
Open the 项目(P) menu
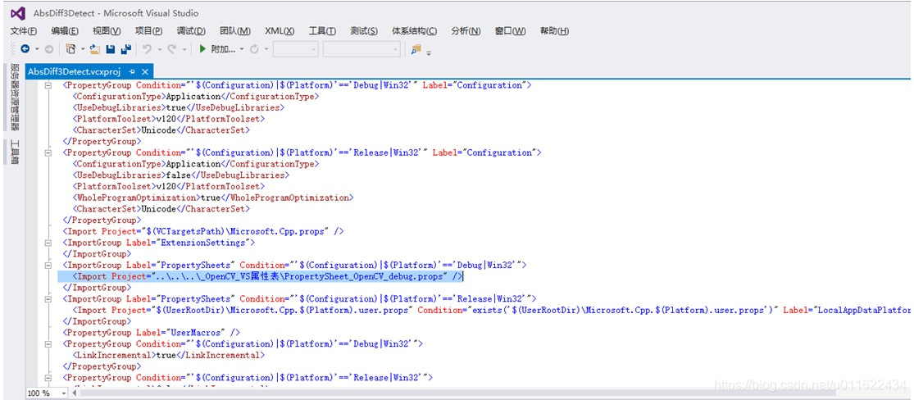(148, 31)
